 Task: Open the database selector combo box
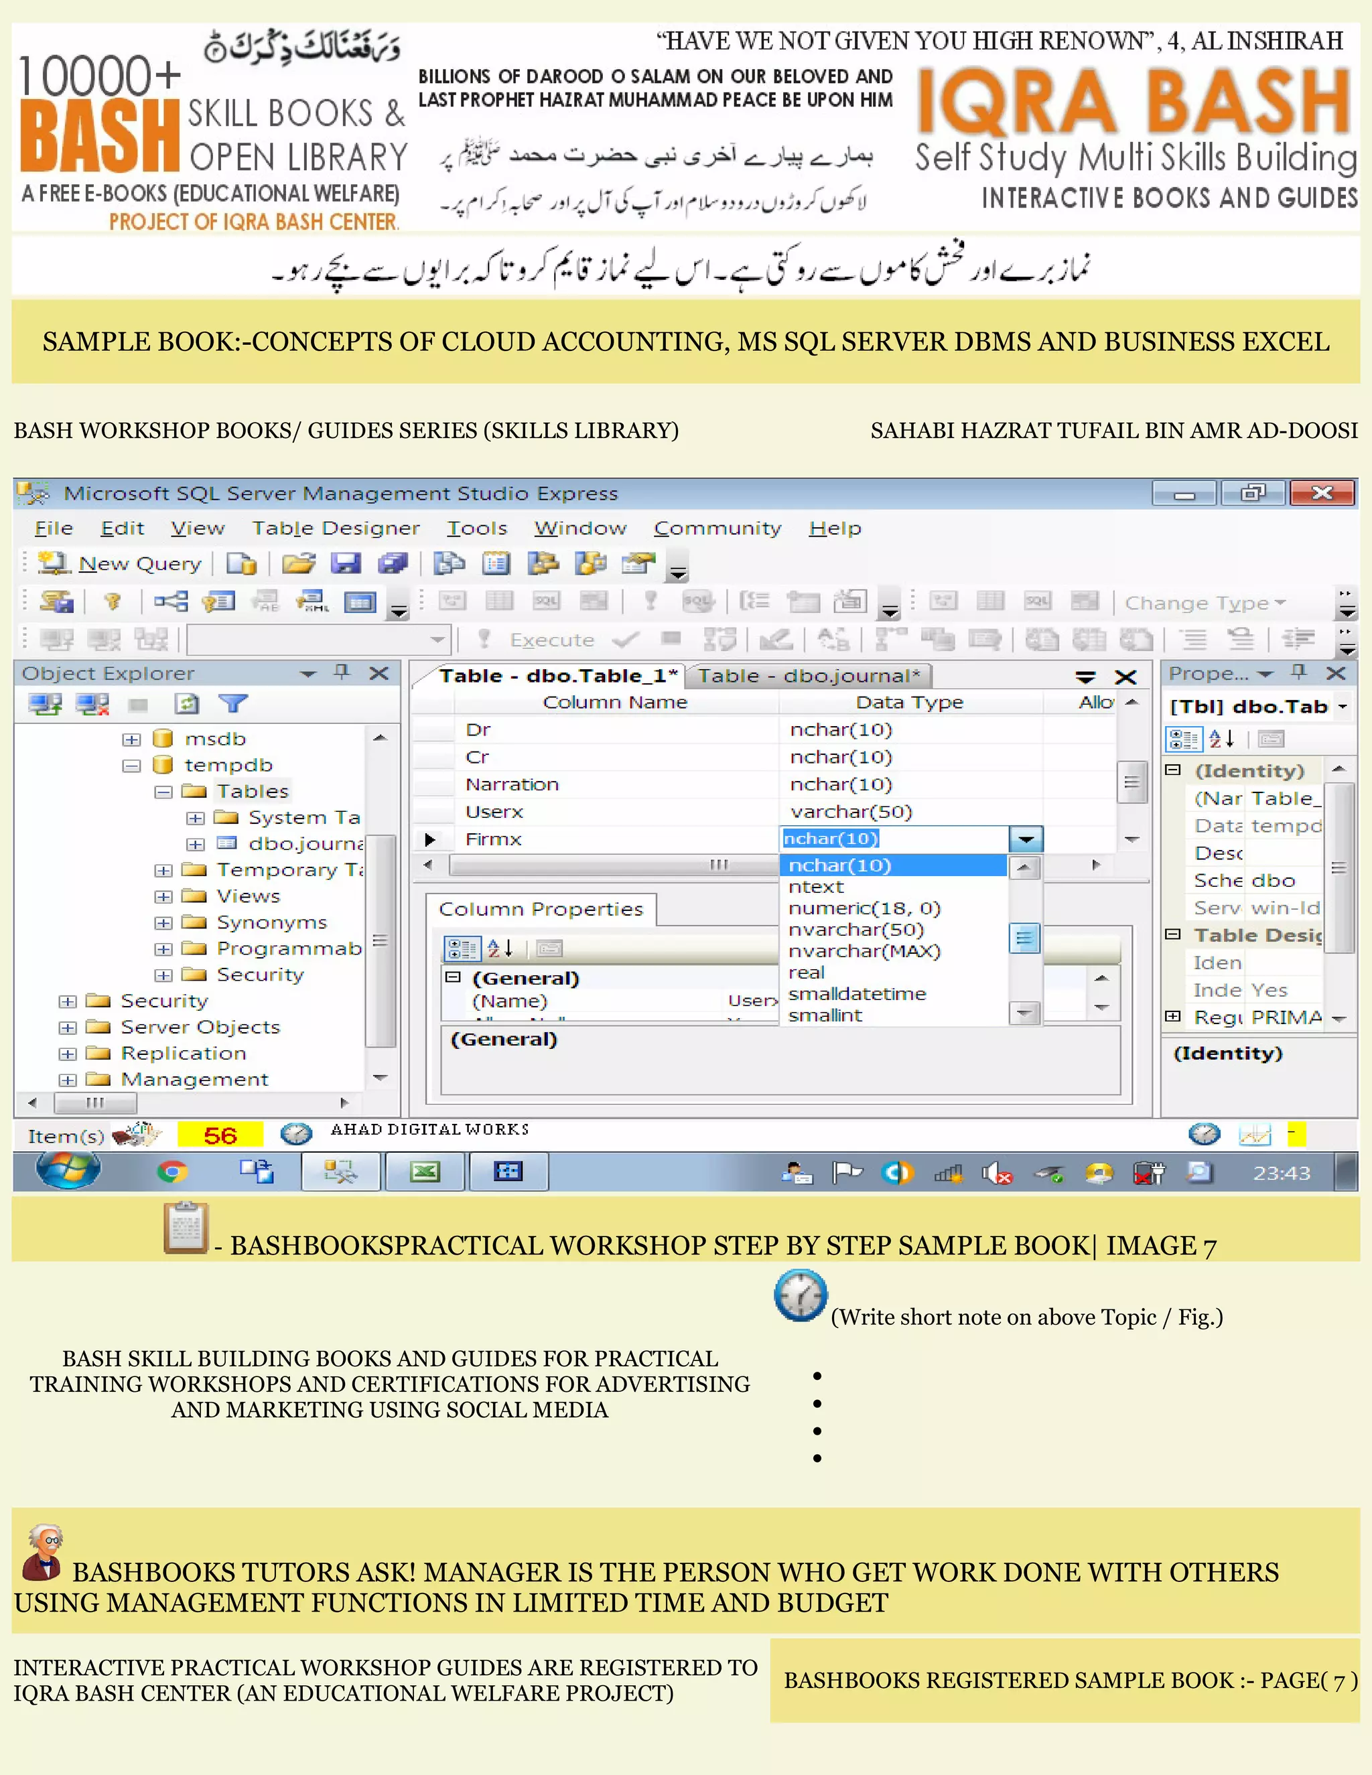(319, 640)
